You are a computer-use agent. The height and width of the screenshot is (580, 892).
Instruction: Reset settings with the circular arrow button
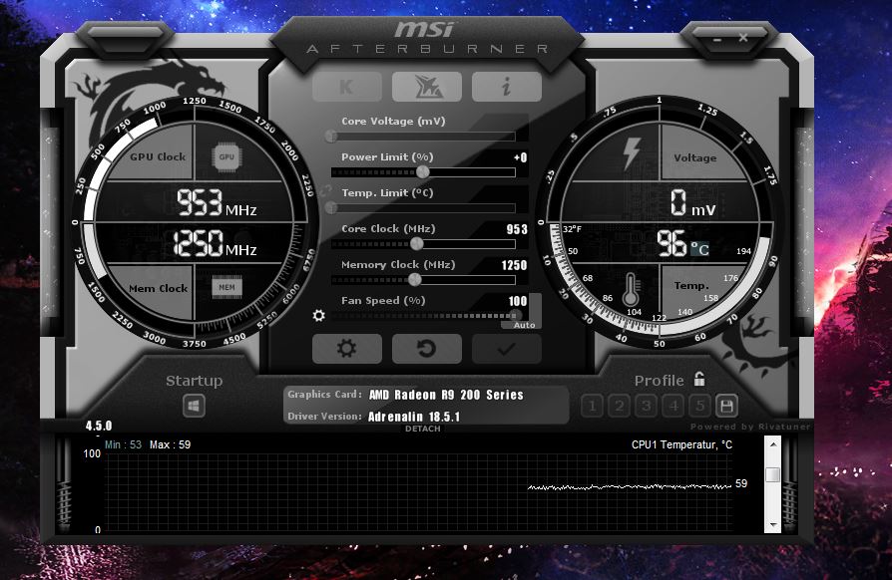coord(427,348)
